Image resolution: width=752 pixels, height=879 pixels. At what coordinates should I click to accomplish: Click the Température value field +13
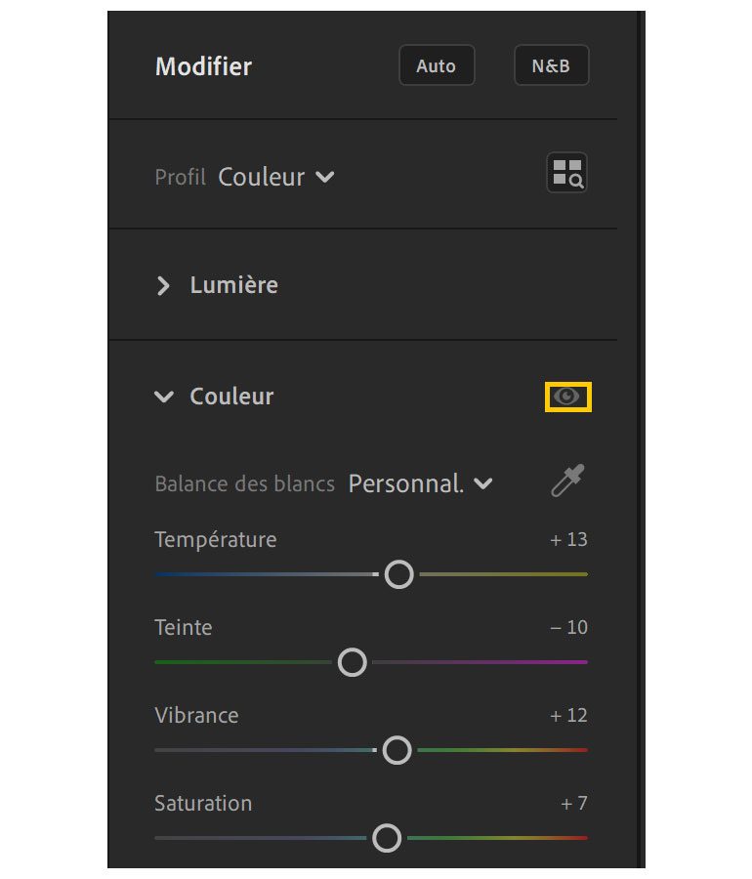coord(568,539)
